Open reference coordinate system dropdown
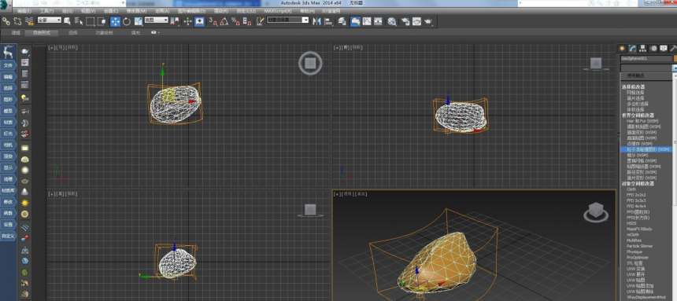 156,20
